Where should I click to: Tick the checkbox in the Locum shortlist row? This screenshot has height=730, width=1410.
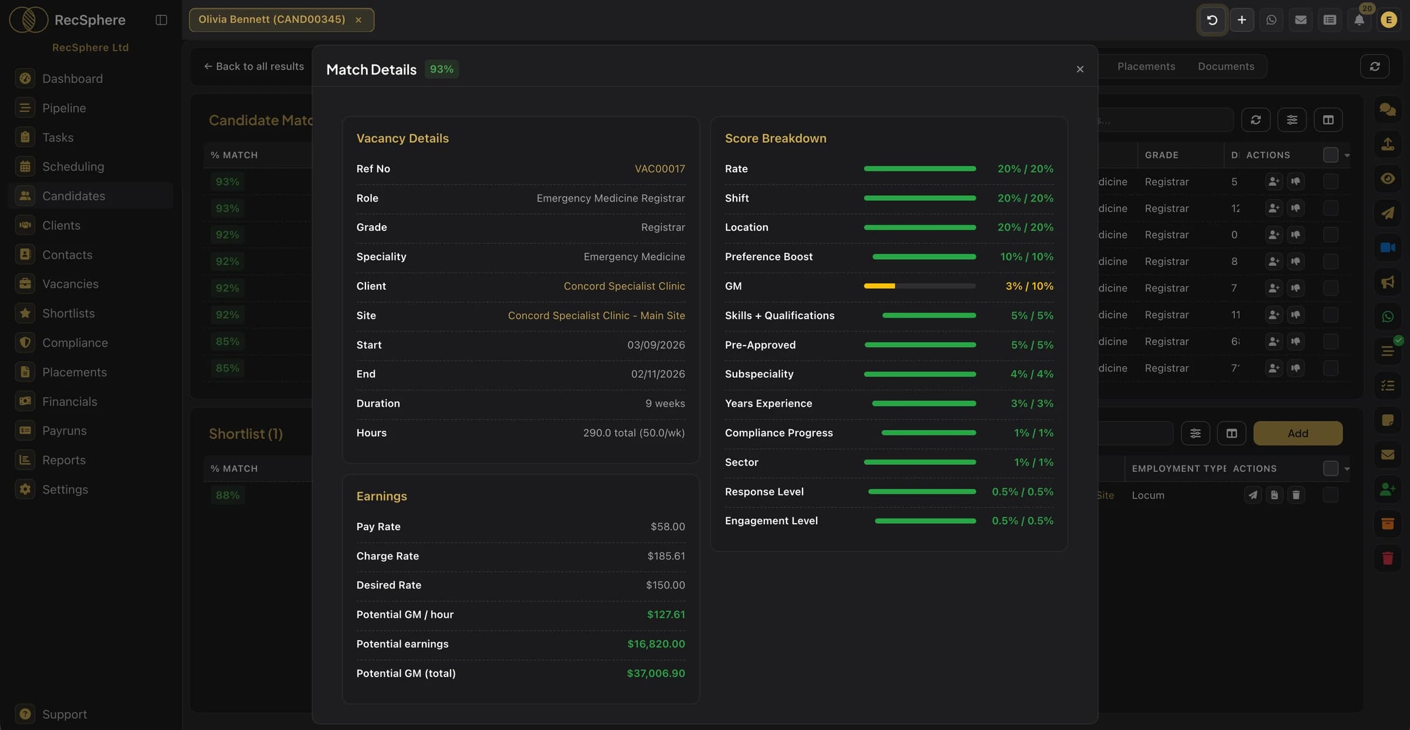[x=1331, y=495]
